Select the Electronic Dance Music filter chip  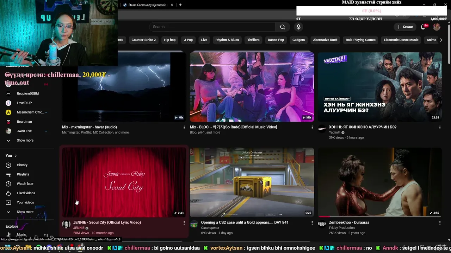point(401,40)
